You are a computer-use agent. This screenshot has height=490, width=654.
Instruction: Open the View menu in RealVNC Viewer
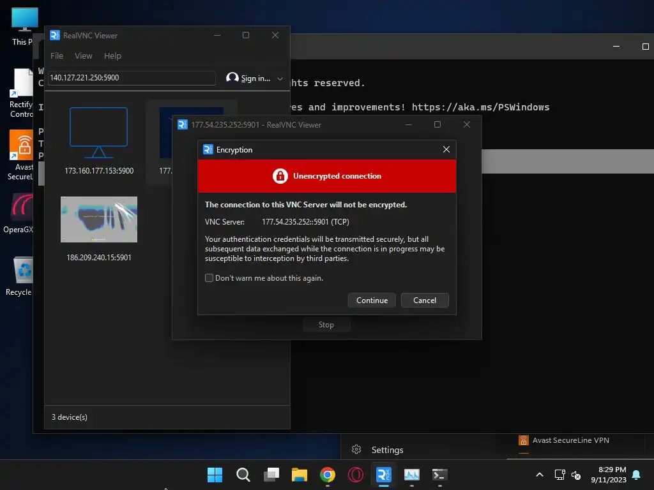click(84, 56)
